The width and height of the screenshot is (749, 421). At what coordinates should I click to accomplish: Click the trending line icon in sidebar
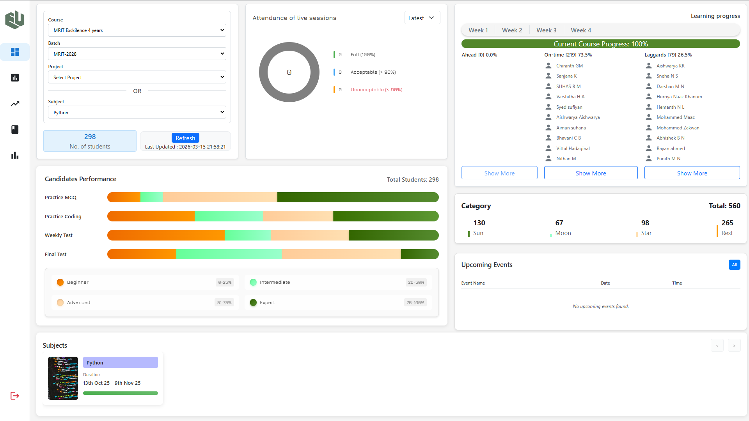tap(15, 104)
